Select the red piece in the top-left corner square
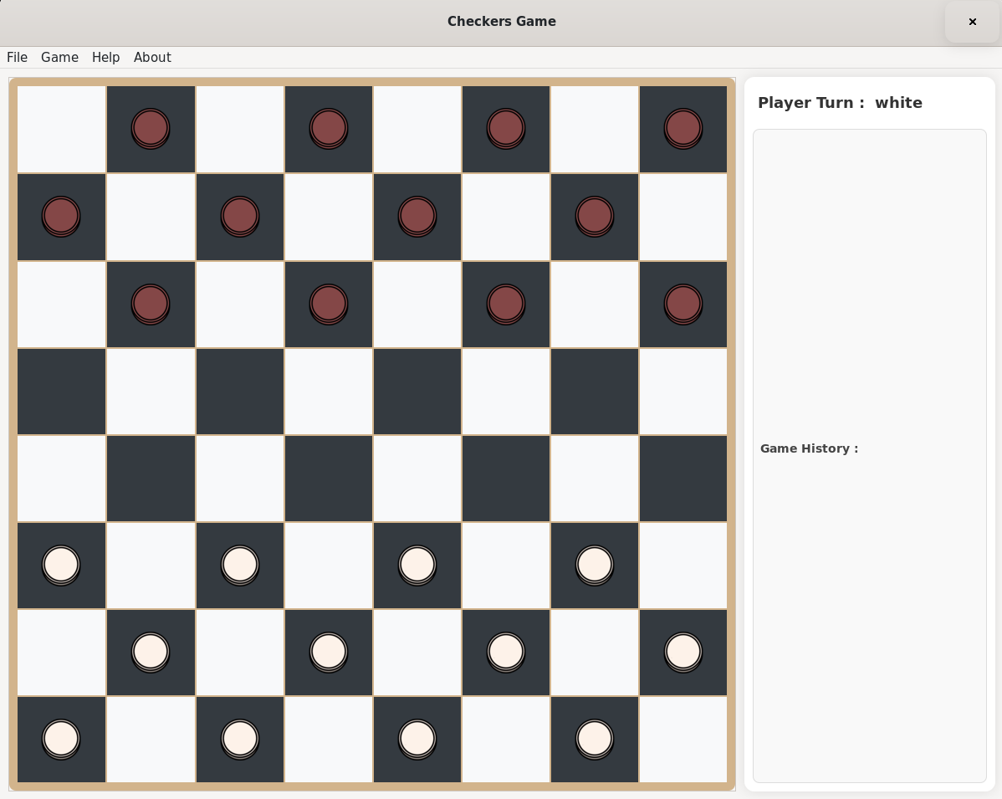The image size is (1002, 799). tap(151, 128)
